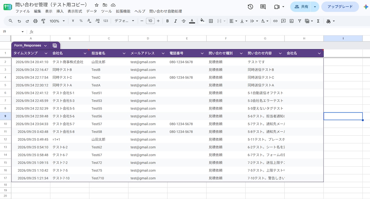
Task: Select the paint format tool
Action: (x=43, y=21)
